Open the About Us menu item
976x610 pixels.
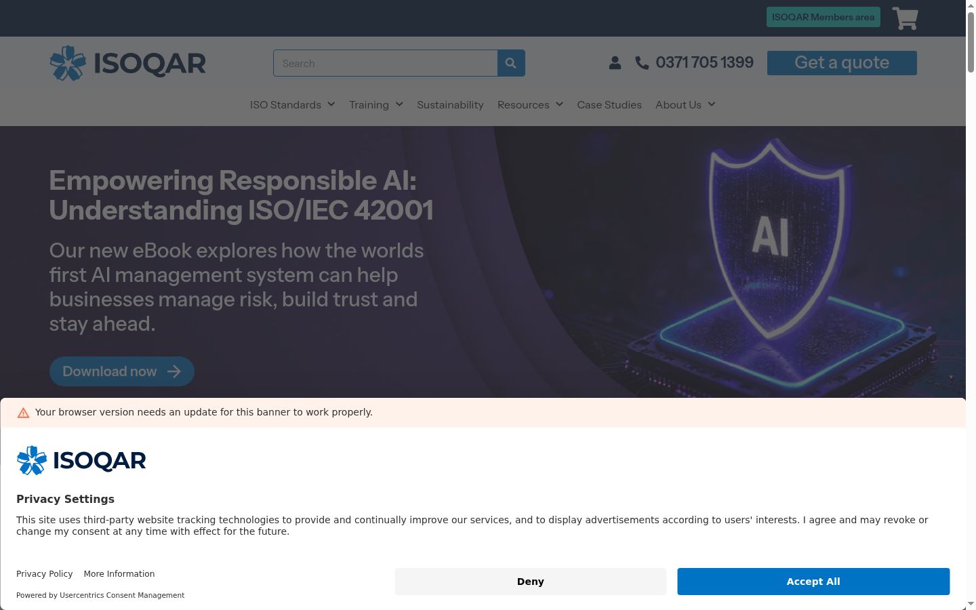pyautogui.click(x=678, y=105)
